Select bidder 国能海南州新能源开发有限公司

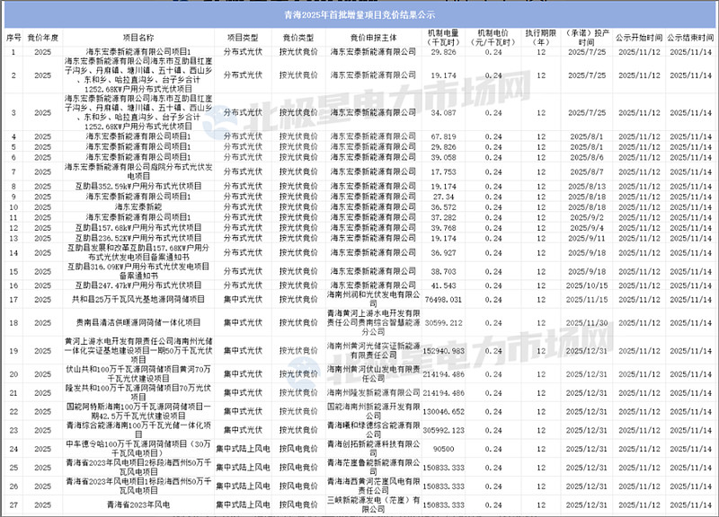373,412
